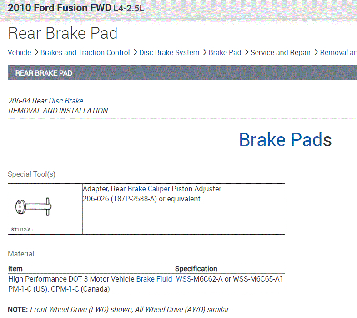Click the REAR BRAKE PAD section header bar
Viewport: 357px width, 318px height.
182,73
